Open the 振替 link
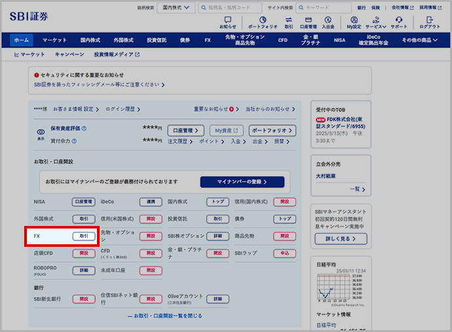Screen dimensions: 452x332 click(x=282, y=141)
